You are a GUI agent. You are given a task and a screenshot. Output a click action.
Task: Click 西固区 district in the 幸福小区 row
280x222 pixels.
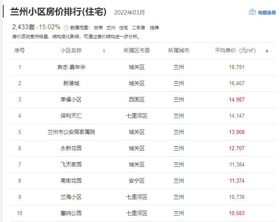pos(137,99)
